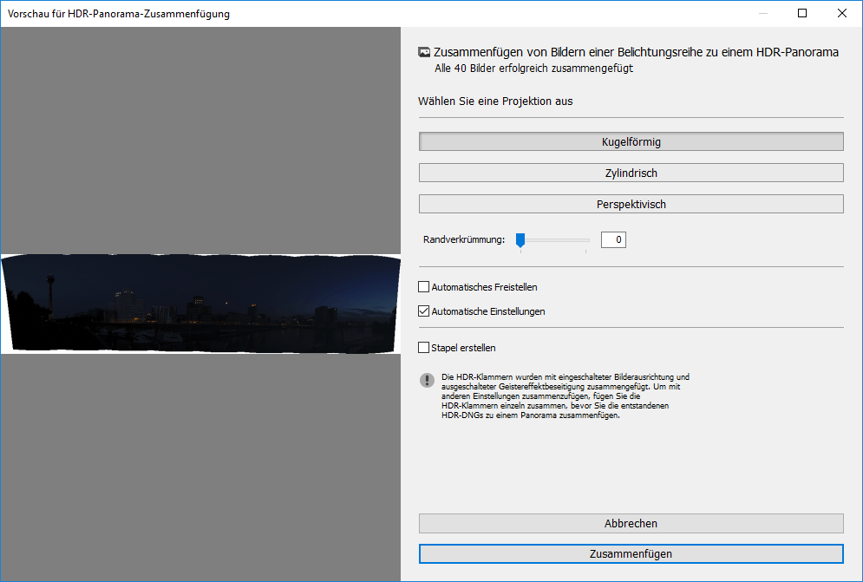Enable Automatisches Freistellen checkbox

tap(424, 287)
